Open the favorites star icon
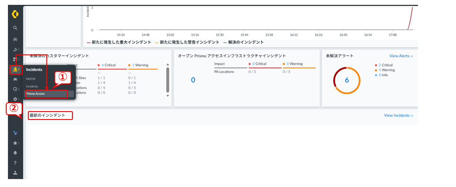 click(x=15, y=143)
